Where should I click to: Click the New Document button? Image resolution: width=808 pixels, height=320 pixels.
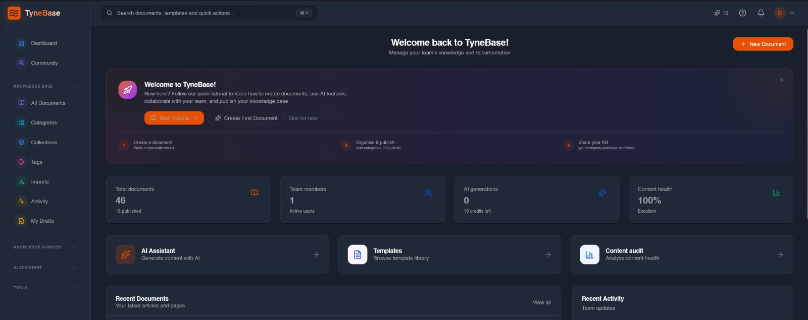(x=763, y=44)
